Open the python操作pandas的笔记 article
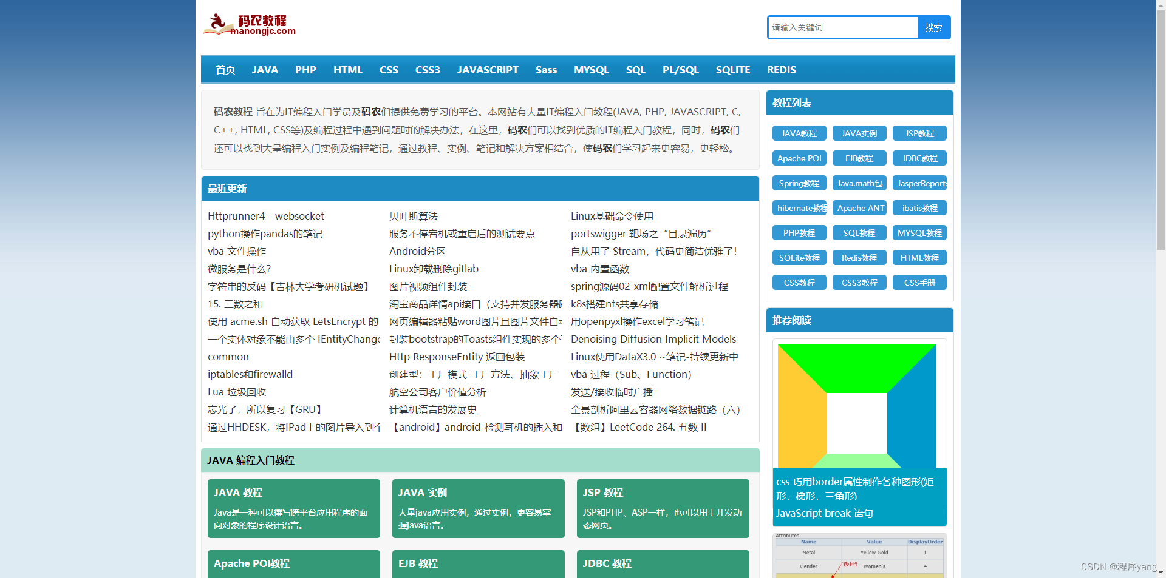The image size is (1166, 578). (265, 234)
